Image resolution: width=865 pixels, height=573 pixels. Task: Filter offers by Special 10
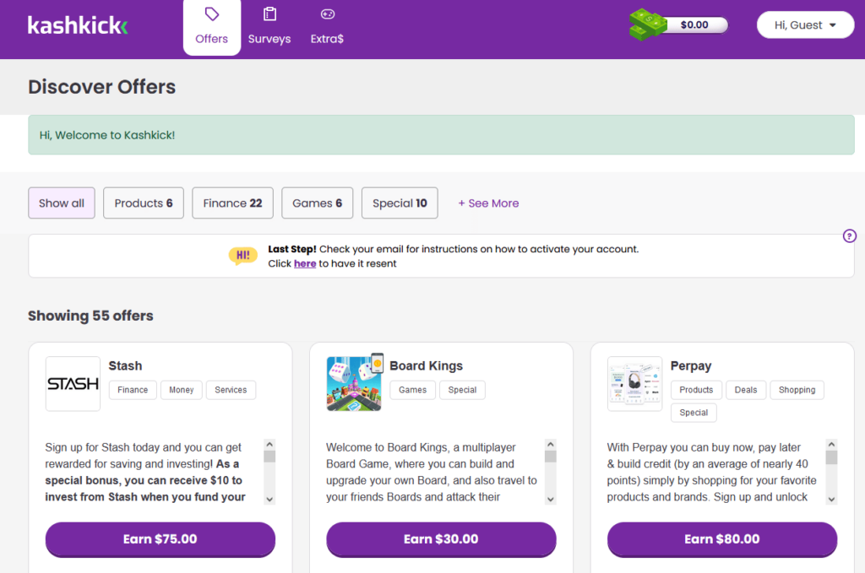(x=400, y=203)
